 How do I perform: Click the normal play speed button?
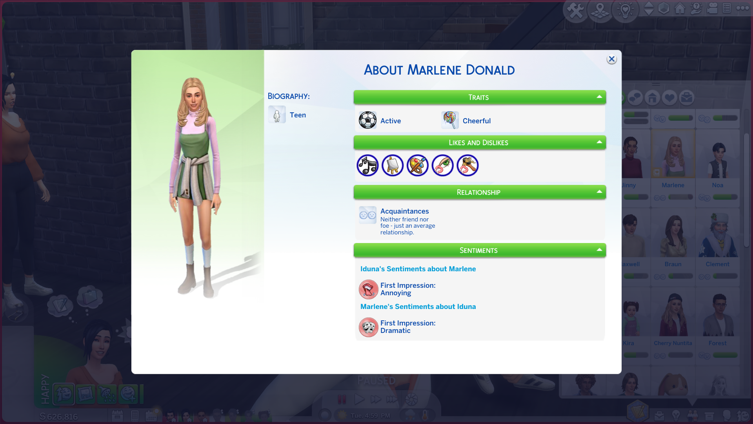[359, 400]
